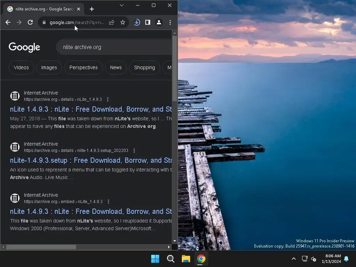Click Internet Archive favicon of first result

(x=15, y=96)
